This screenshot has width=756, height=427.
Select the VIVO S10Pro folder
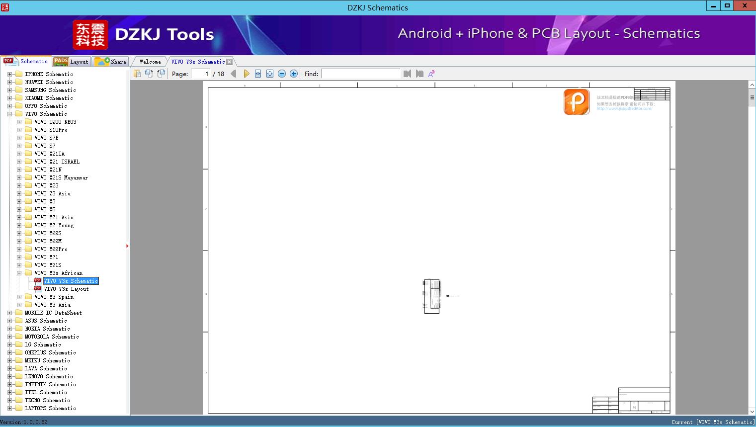click(x=51, y=130)
